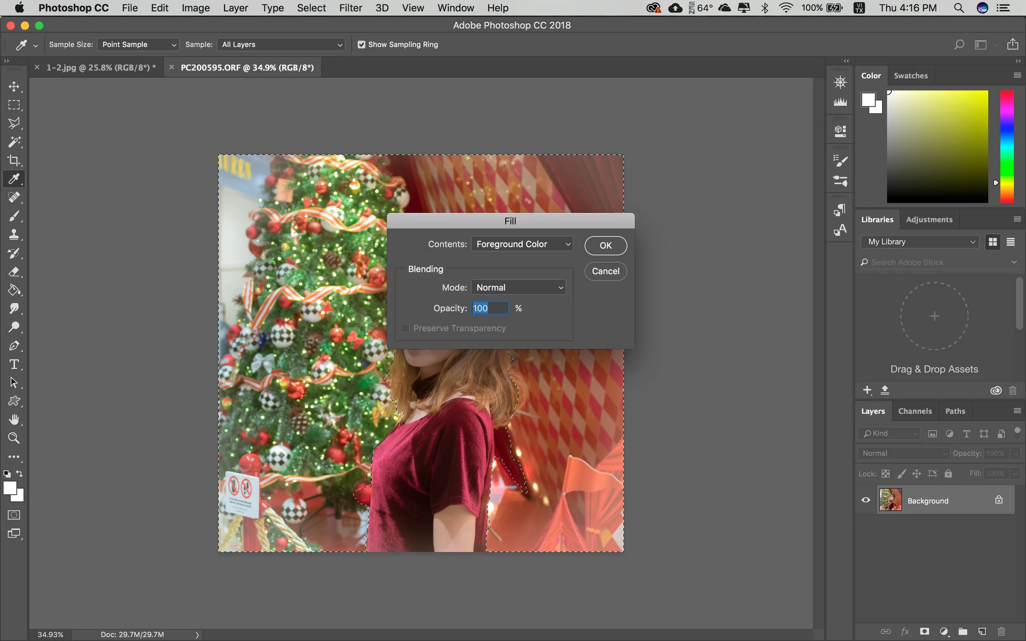Open the Histogram panel icon
This screenshot has width=1026, height=641.
[840, 102]
